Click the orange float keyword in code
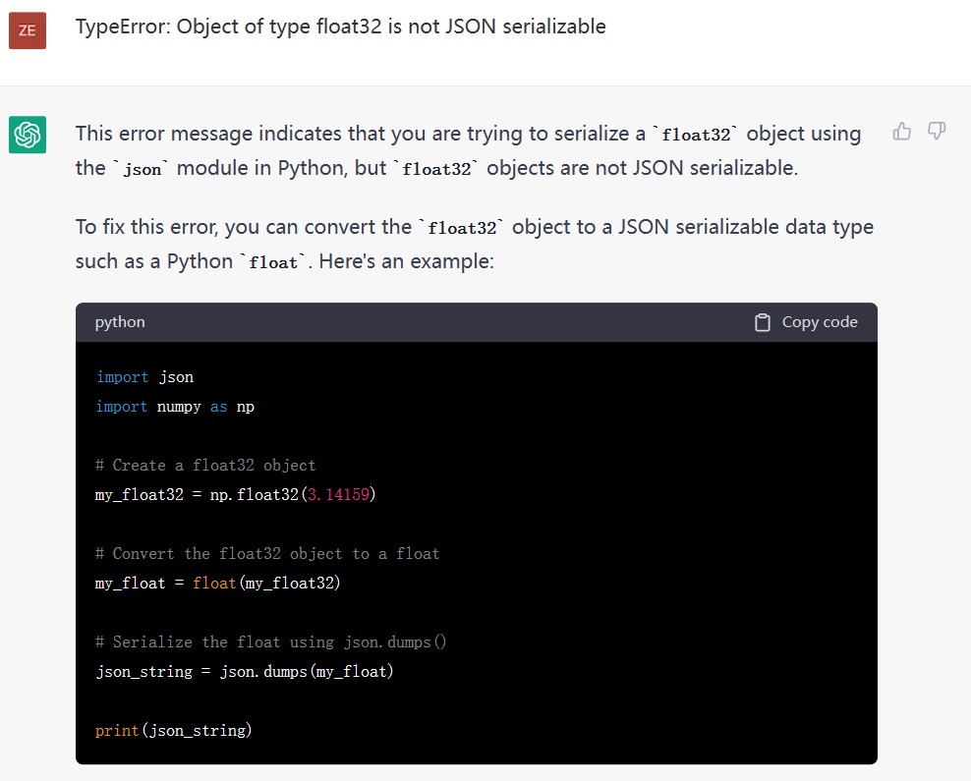This screenshot has height=781, width=971. [x=214, y=583]
